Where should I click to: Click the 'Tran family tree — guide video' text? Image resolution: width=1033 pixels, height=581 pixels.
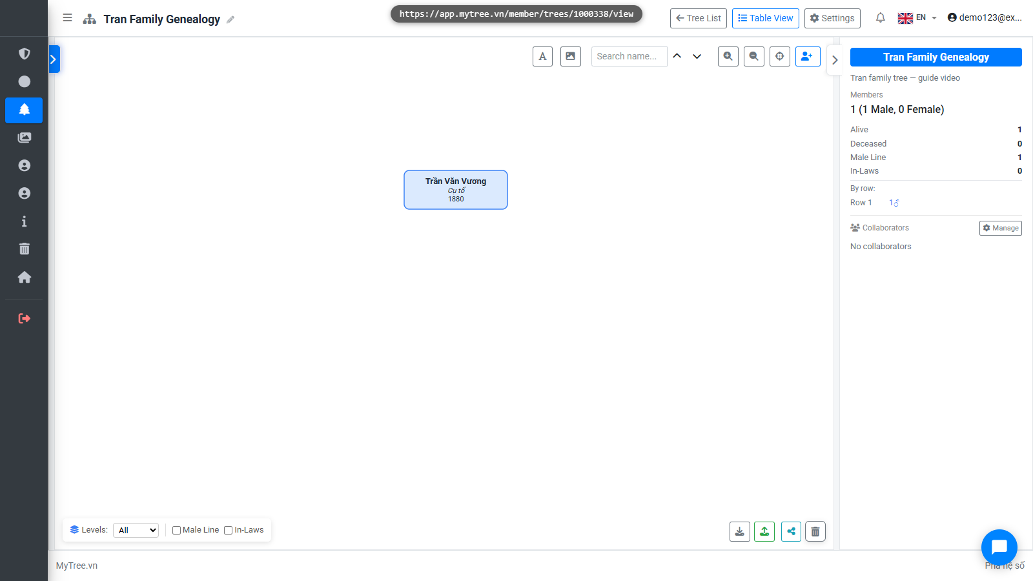(x=905, y=78)
